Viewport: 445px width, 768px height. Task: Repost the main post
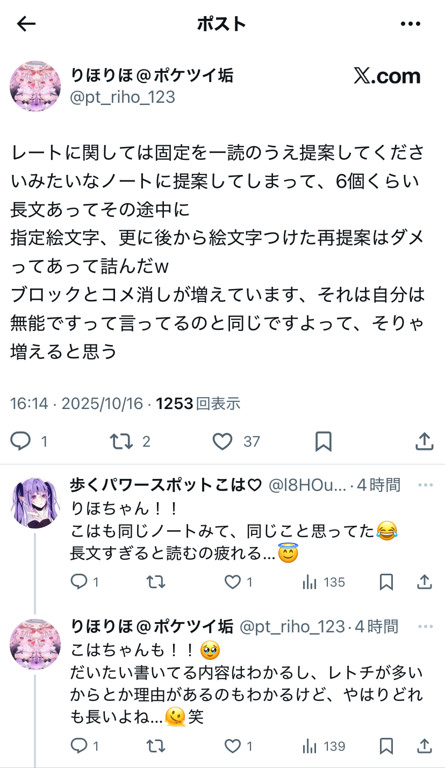(x=121, y=442)
